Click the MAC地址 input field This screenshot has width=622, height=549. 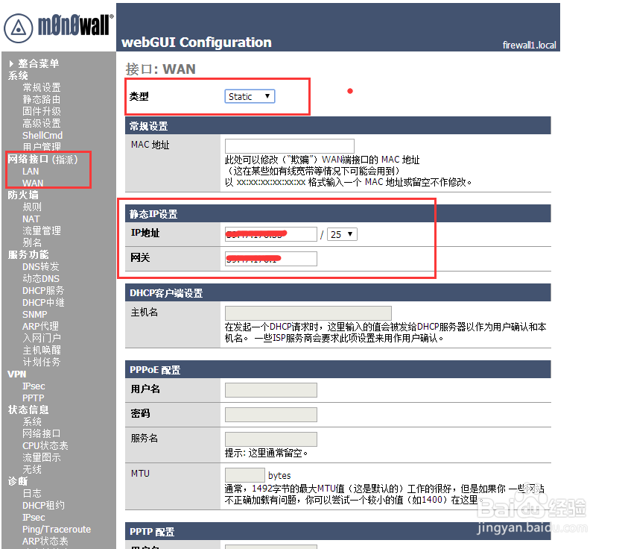point(289,145)
